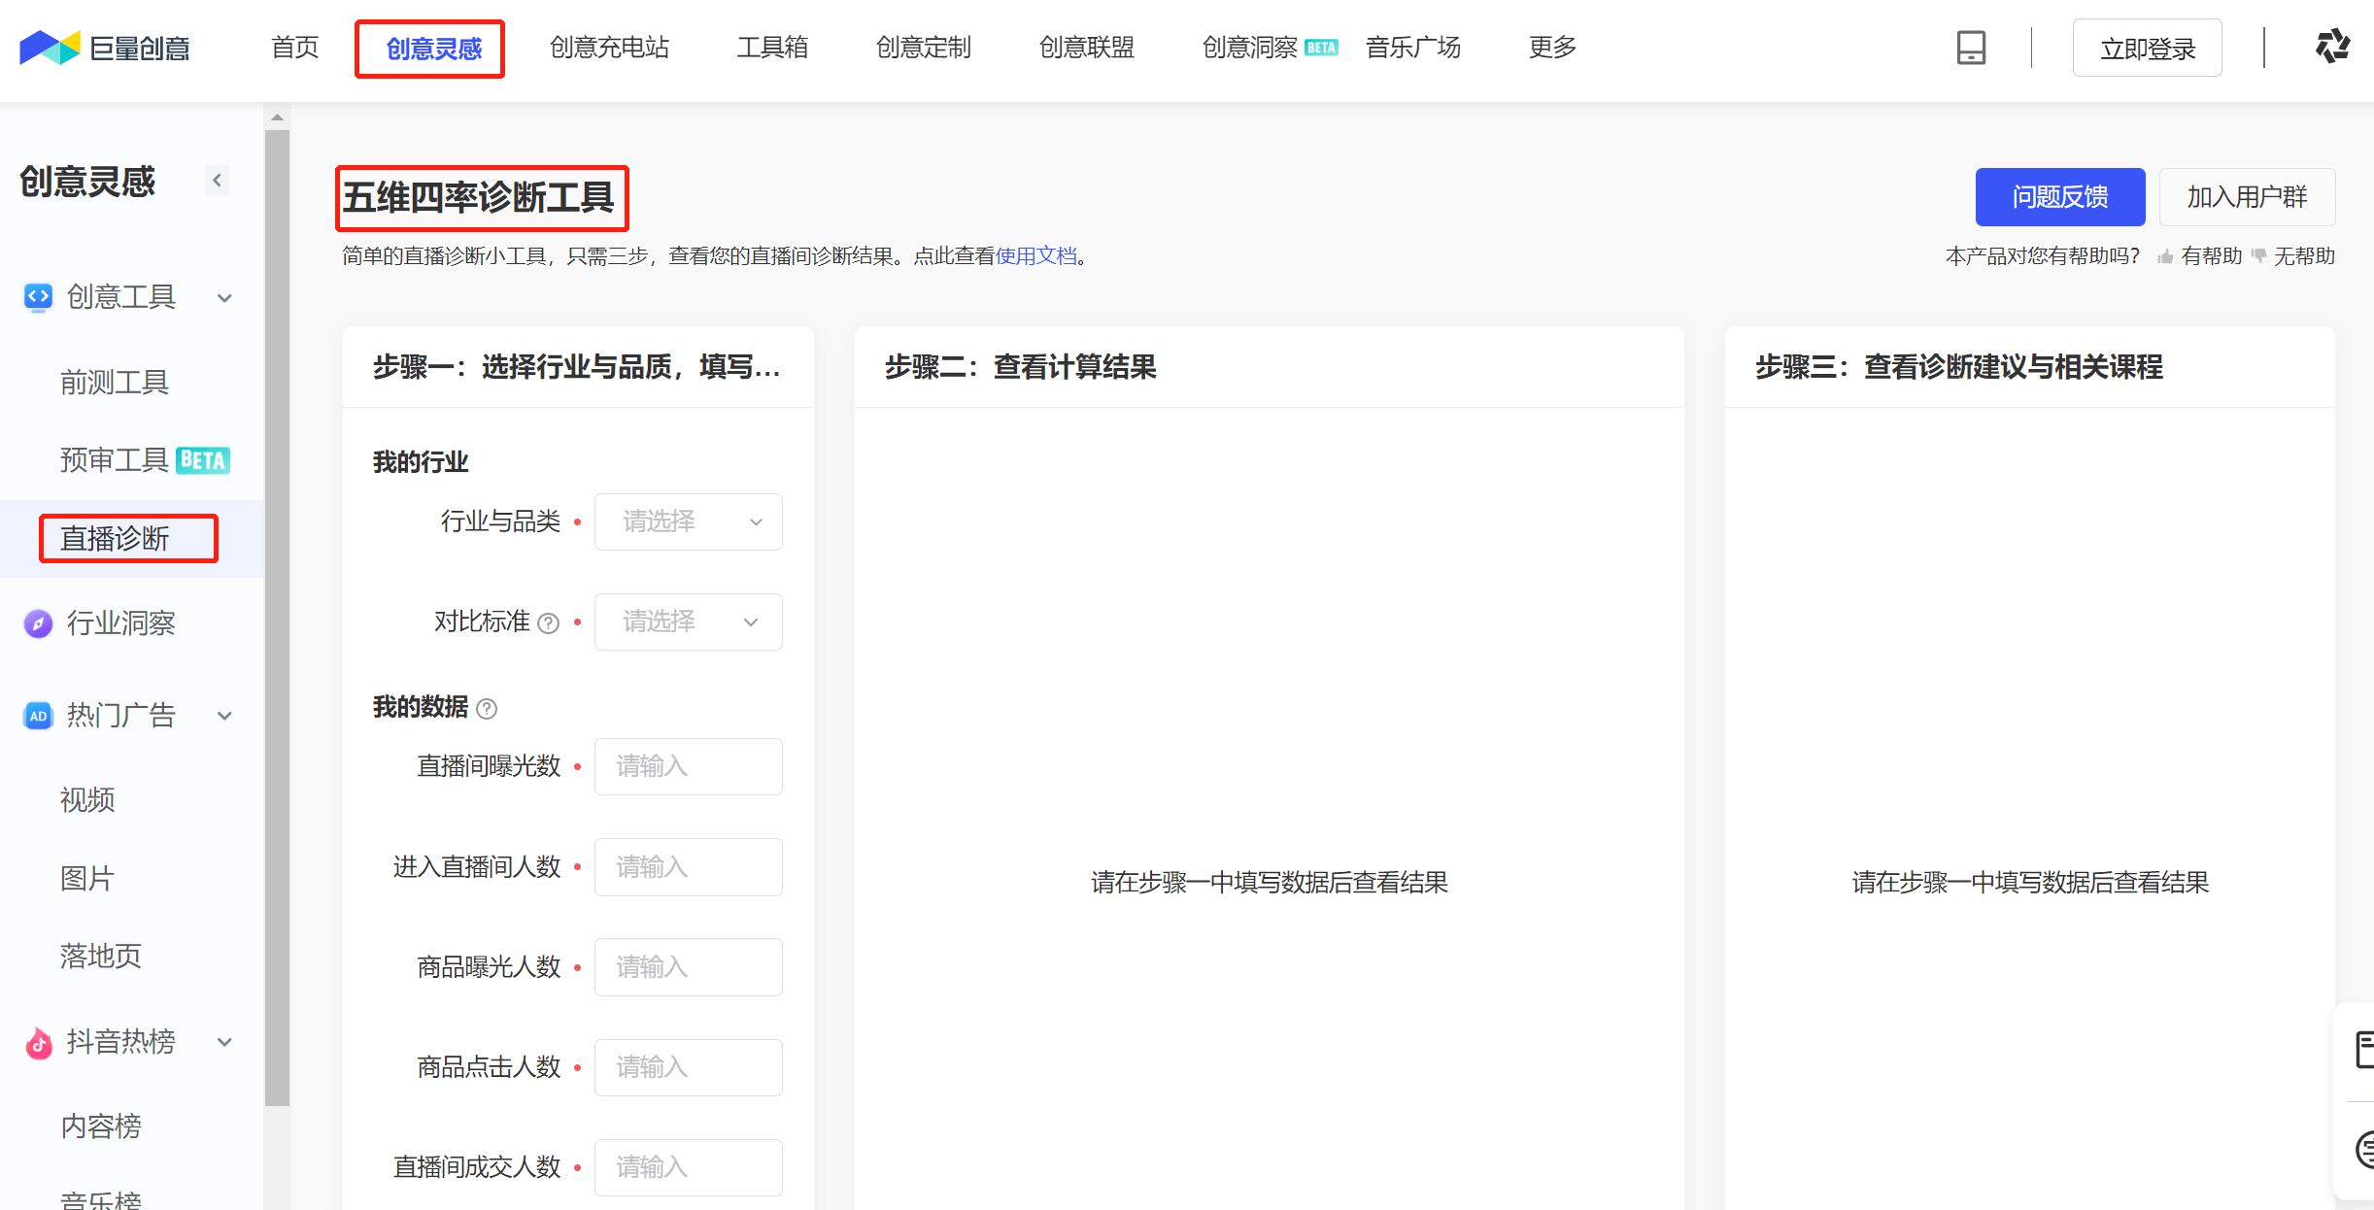This screenshot has height=1210, width=2374.
Task: Collapse the 创意灵感 sidebar arrow
Action: (218, 180)
